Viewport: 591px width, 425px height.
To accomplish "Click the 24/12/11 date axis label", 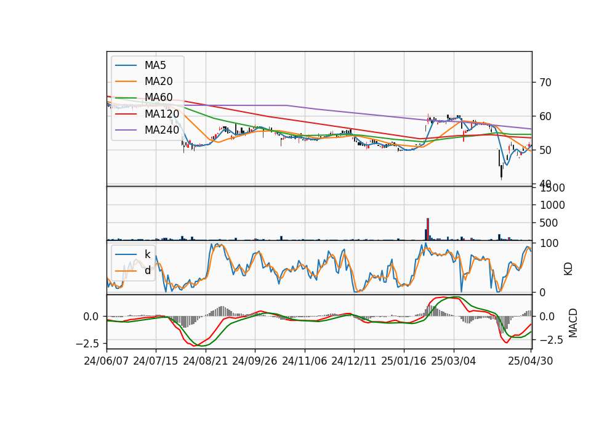I will [353, 361].
